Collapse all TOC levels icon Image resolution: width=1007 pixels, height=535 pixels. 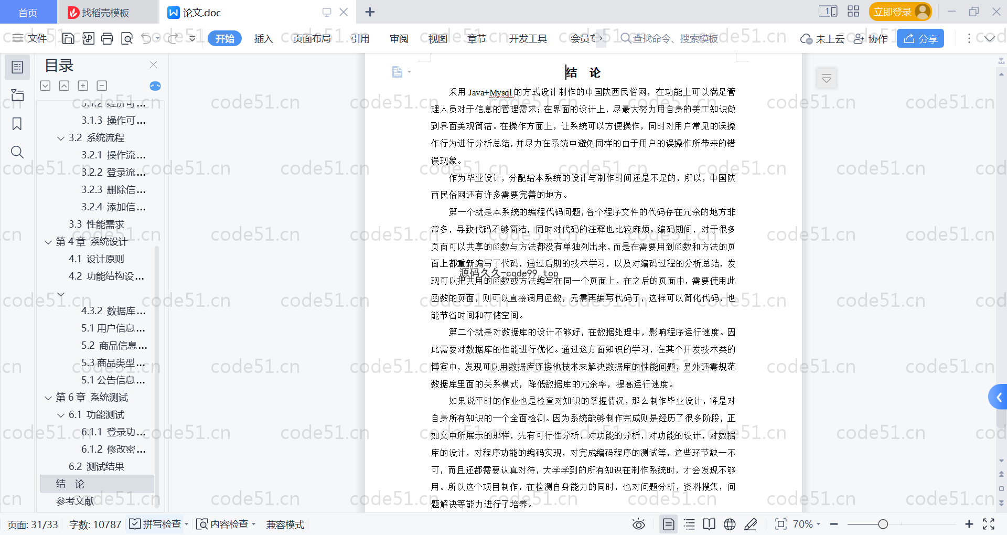tap(46, 85)
